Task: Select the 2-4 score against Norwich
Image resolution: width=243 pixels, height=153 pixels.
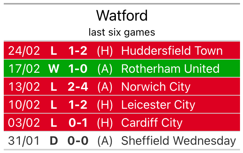Action: pos(78,87)
